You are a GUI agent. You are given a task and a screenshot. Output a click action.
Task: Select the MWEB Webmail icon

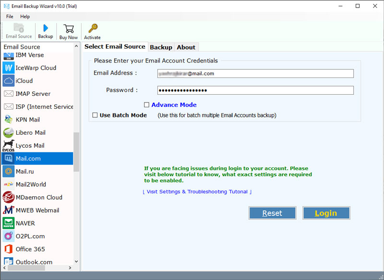pyautogui.click(x=9, y=210)
